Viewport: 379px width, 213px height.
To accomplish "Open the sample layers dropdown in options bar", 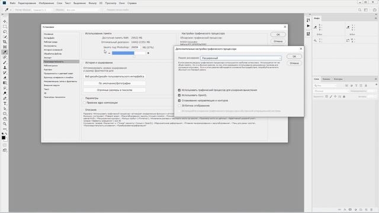I will [83, 10].
